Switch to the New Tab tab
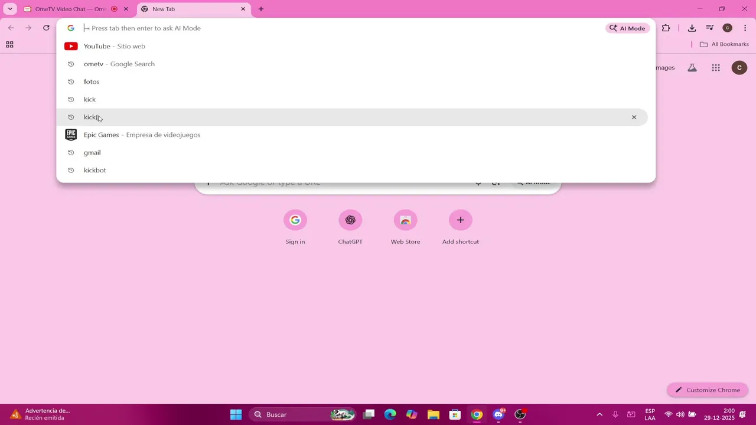This screenshot has width=756, height=425. pyautogui.click(x=193, y=9)
